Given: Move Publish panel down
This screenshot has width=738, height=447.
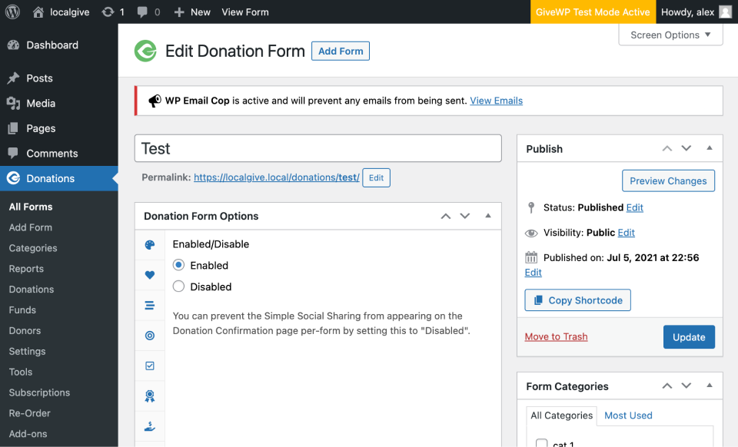Looking at the screenshot, I should 686,148.
